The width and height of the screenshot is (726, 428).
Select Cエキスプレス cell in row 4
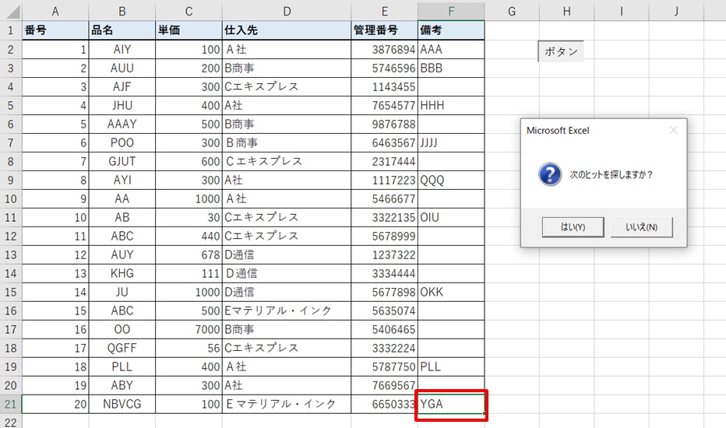pos(287,86)
